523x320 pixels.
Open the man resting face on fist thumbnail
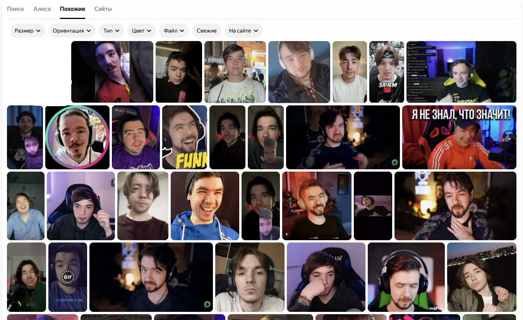click(x=326, y=277)
